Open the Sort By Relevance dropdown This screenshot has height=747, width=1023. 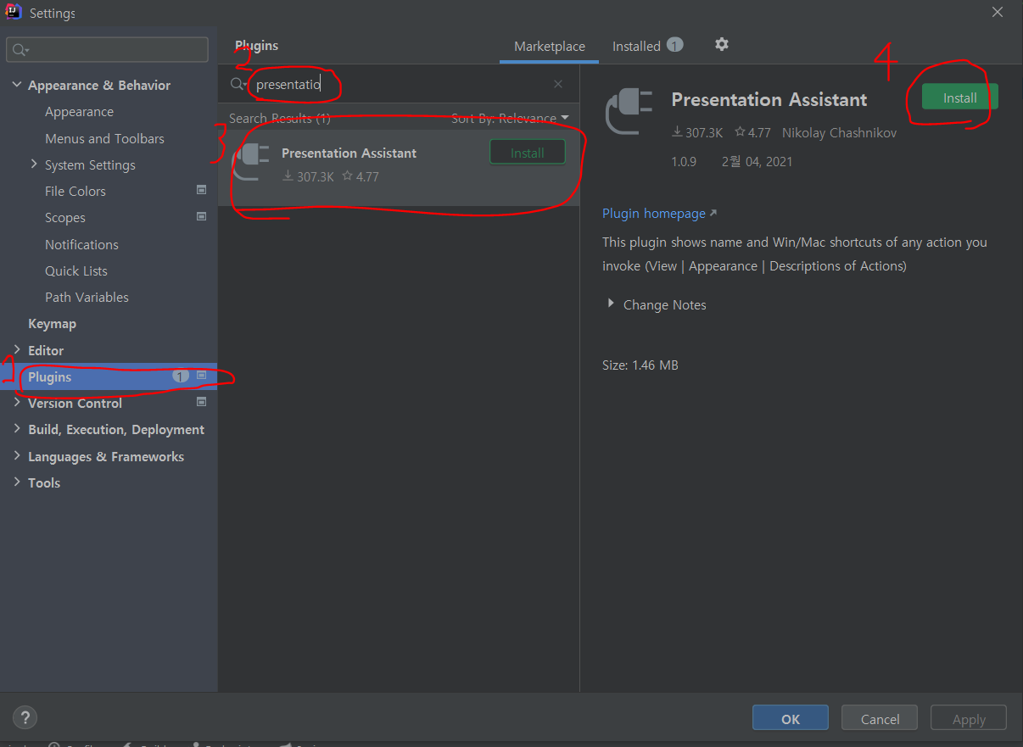pos(510,119)
